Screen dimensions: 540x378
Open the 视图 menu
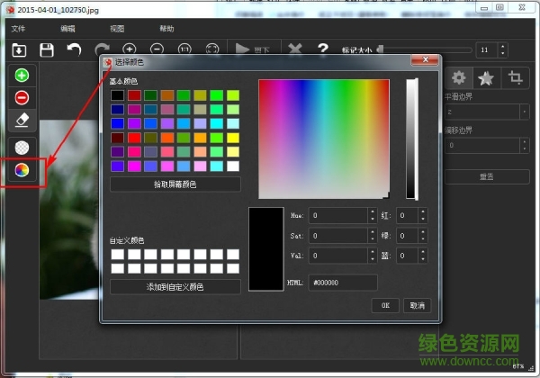tap(117, 29)
